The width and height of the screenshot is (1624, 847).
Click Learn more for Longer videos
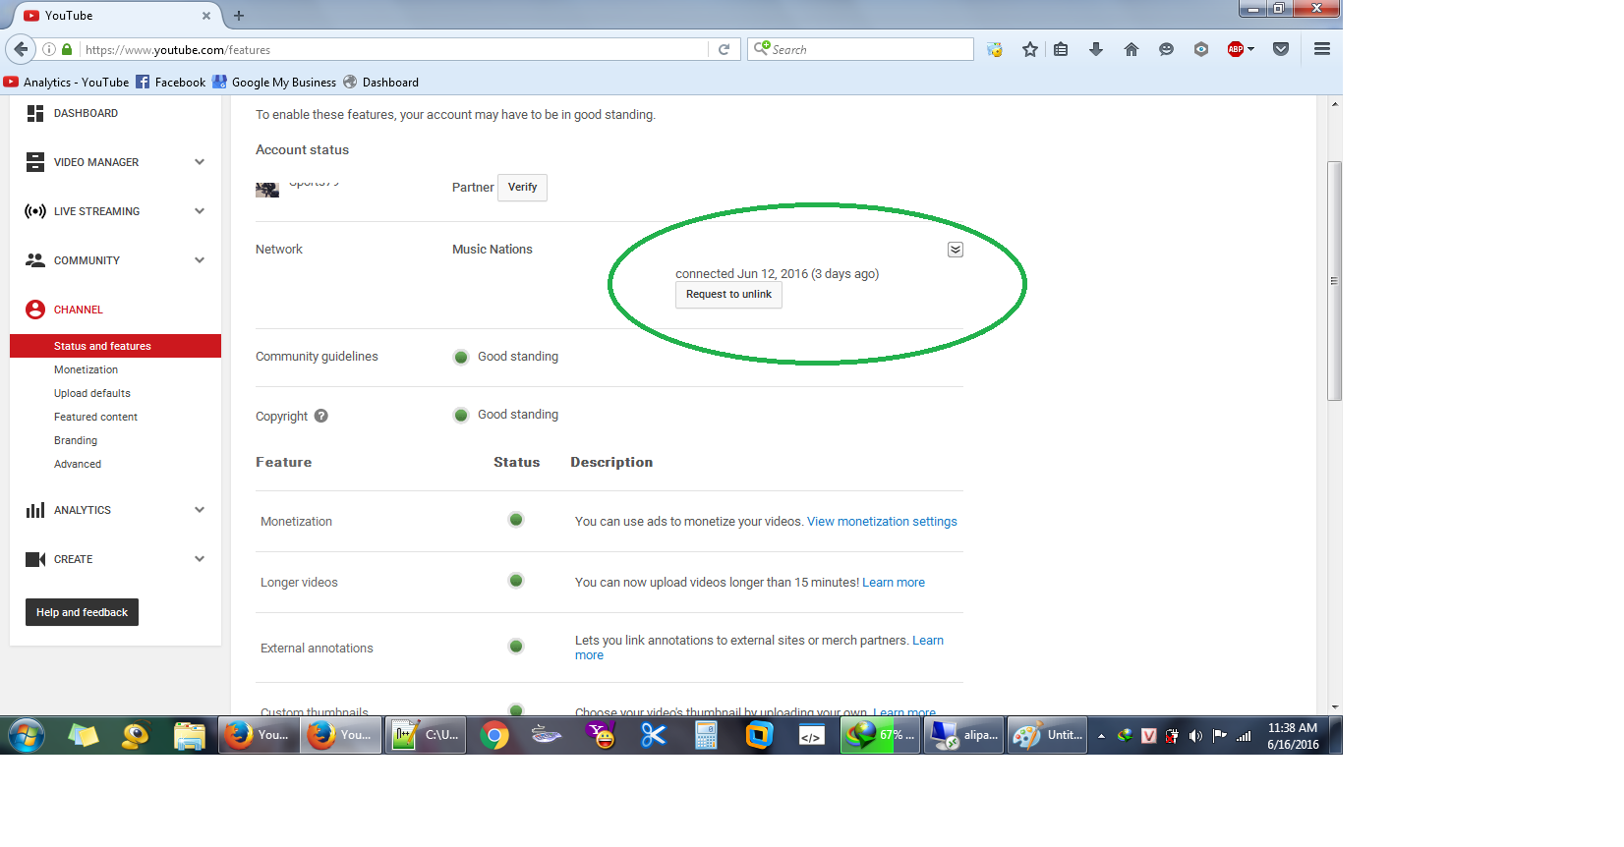tap(894, 583)
